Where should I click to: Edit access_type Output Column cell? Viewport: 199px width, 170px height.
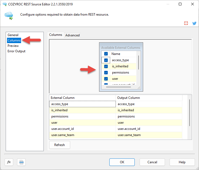click(x=149, y=104)
